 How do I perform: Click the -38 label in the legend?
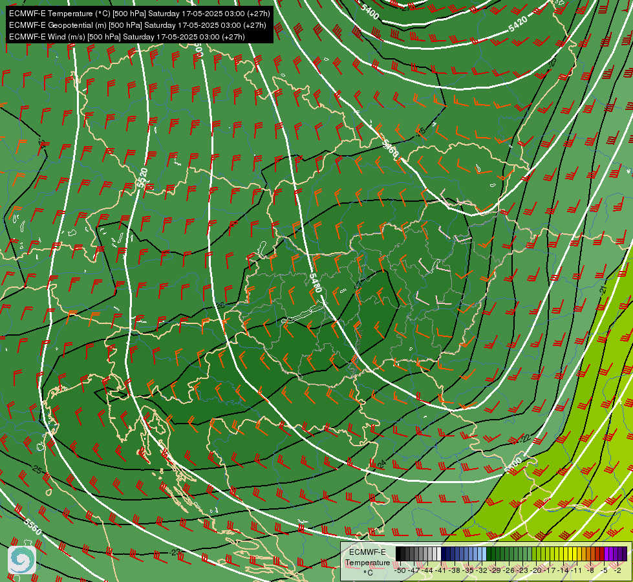click(x=455, y=570)
